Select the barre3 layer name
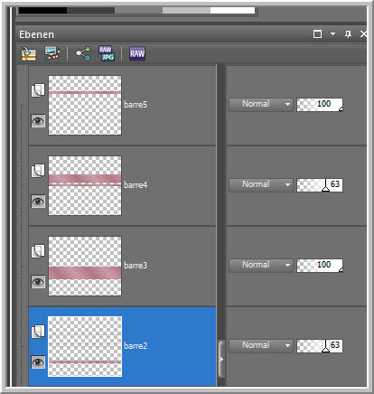 click(136, 266)
